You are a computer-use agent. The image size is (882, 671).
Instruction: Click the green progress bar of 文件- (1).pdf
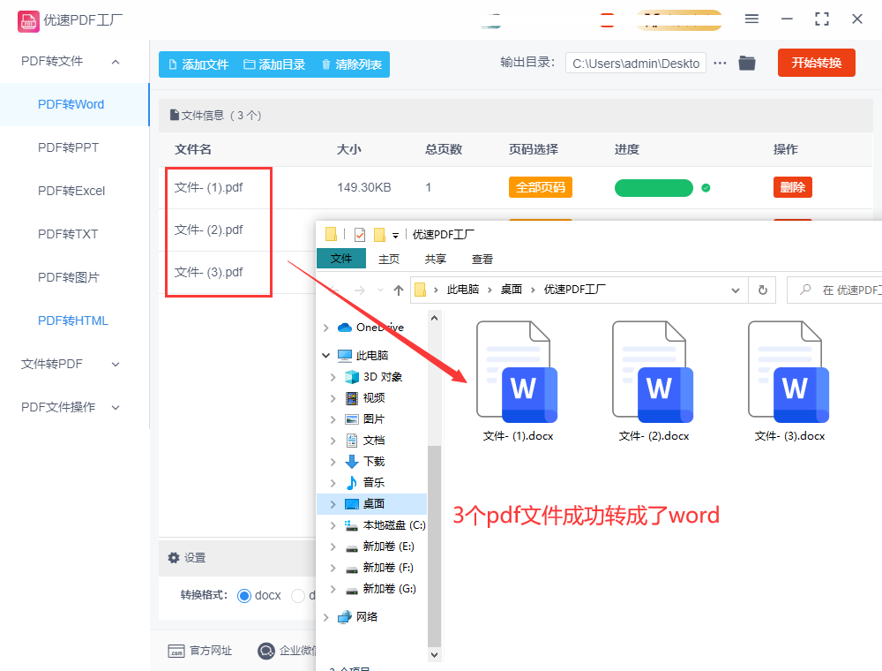(x=654, y=188)
